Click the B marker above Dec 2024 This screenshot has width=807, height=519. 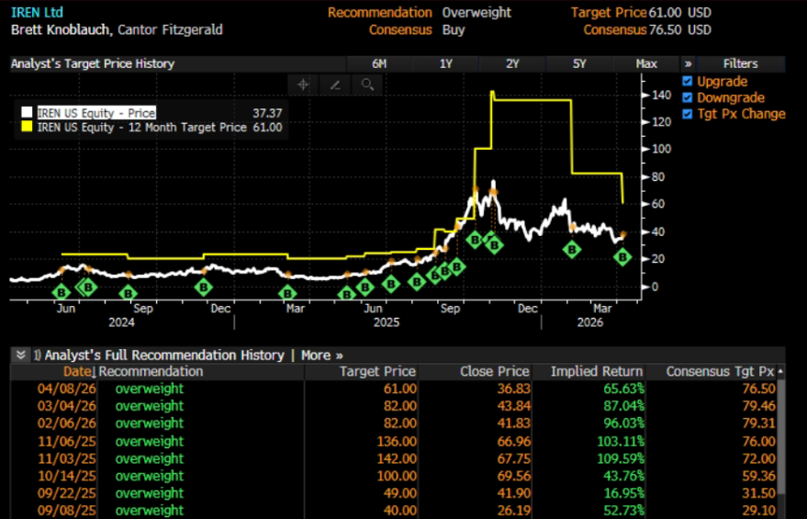(x=203, y=288)
